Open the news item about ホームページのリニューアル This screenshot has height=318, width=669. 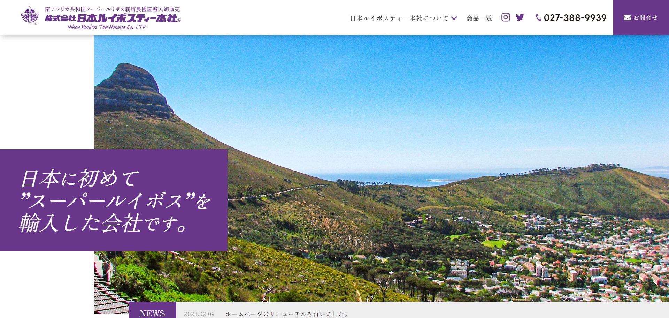point(287,314)
